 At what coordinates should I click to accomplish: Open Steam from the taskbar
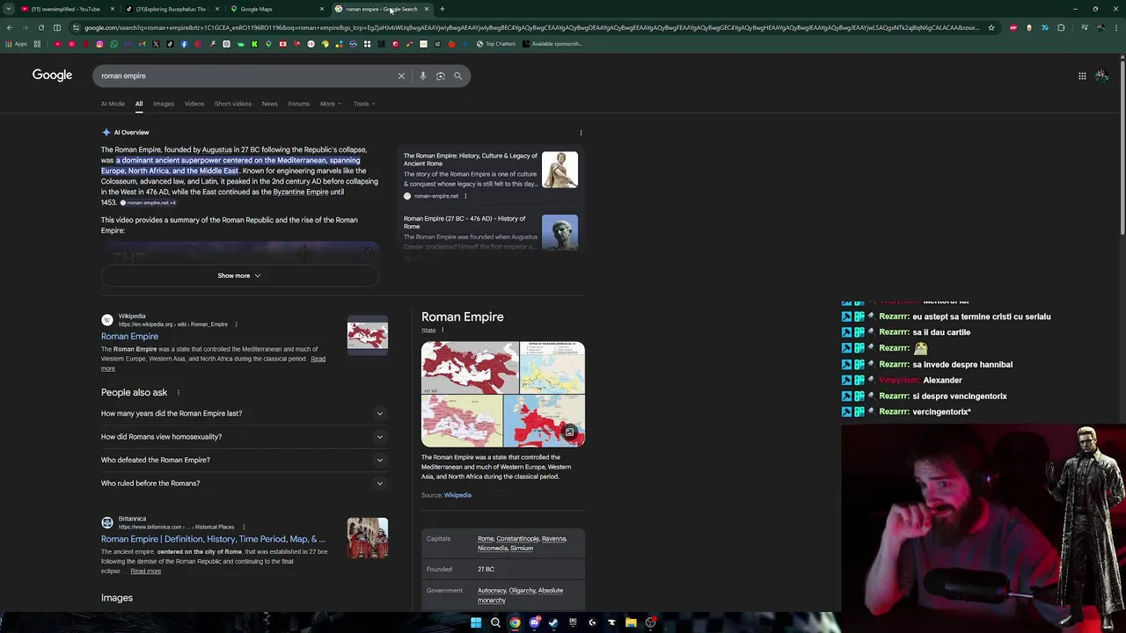pos(553,622)
